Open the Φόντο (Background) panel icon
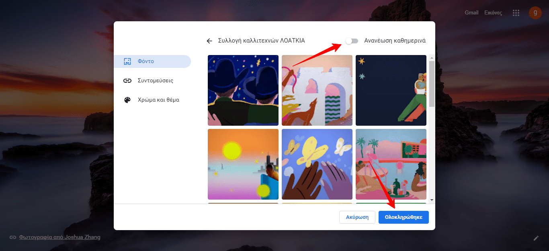The height and width of the screenshot is (251, 549). 127,61
